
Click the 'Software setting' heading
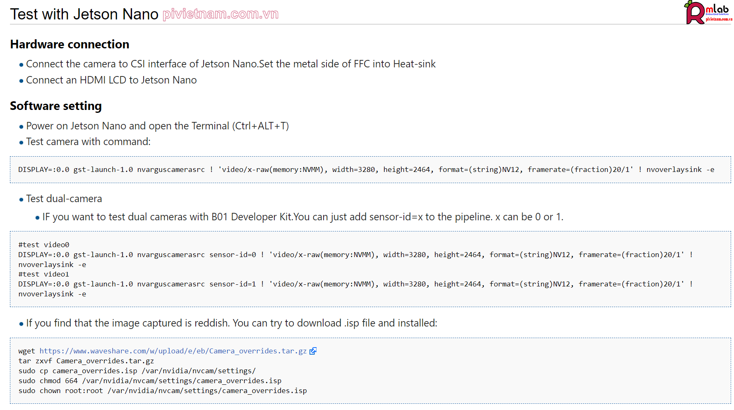[x=56, y=106]
